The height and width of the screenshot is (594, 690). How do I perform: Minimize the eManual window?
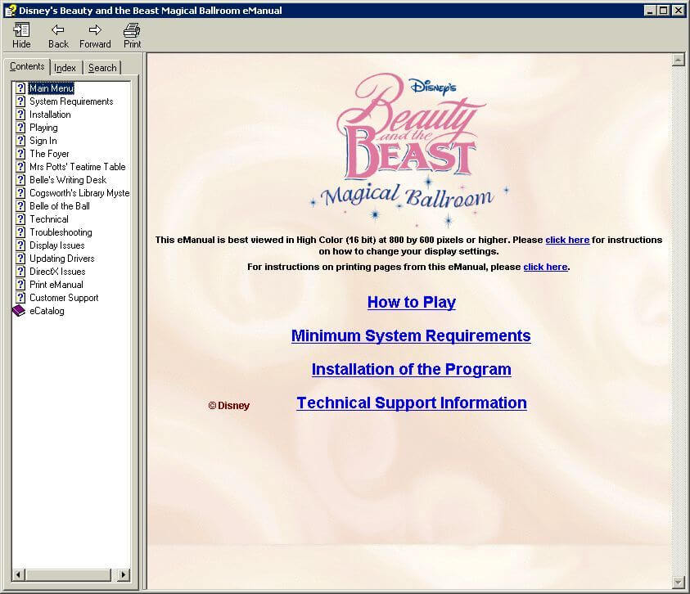click(x=650, y=10)
